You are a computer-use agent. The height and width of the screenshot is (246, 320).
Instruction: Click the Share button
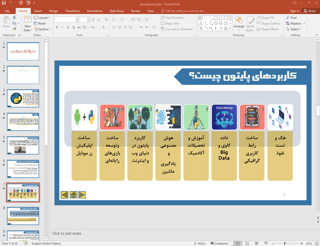point(309,11)
